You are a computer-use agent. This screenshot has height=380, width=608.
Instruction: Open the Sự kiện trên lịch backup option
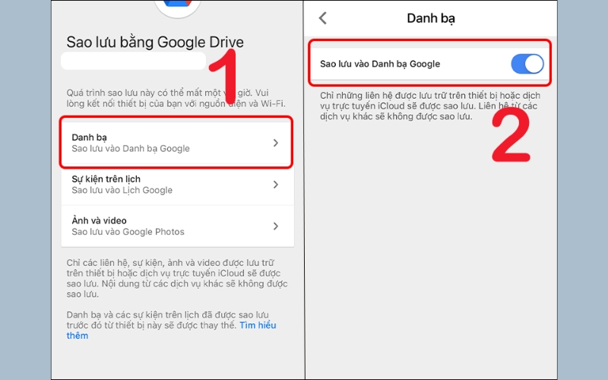coord(178,185)
